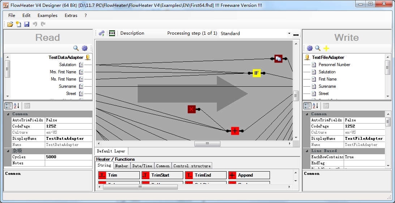This screenshot has width=395, height=203.
Task: Click the Write panel gear icon
Action: 310,48
